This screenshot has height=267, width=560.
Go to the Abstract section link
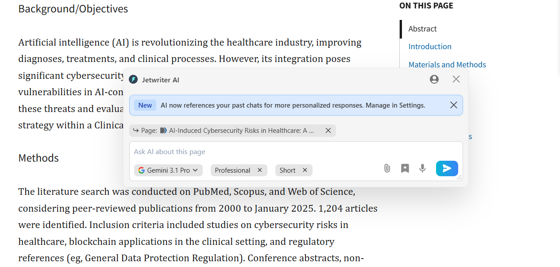pos(422,29)
